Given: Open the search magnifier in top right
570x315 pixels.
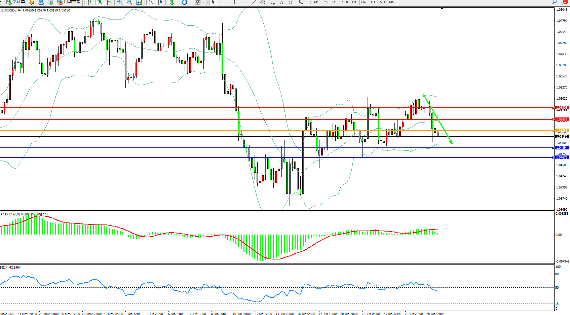Looking at the screenshot, I should pyautogui.click(x=554, y=2).
